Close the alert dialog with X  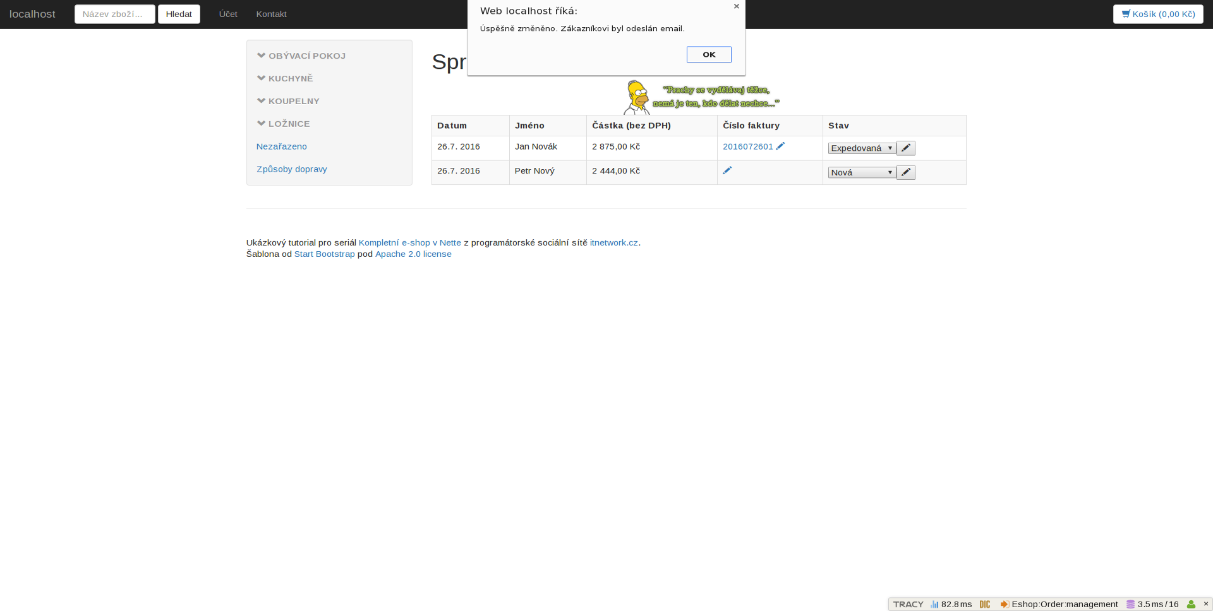pos(736,6)
